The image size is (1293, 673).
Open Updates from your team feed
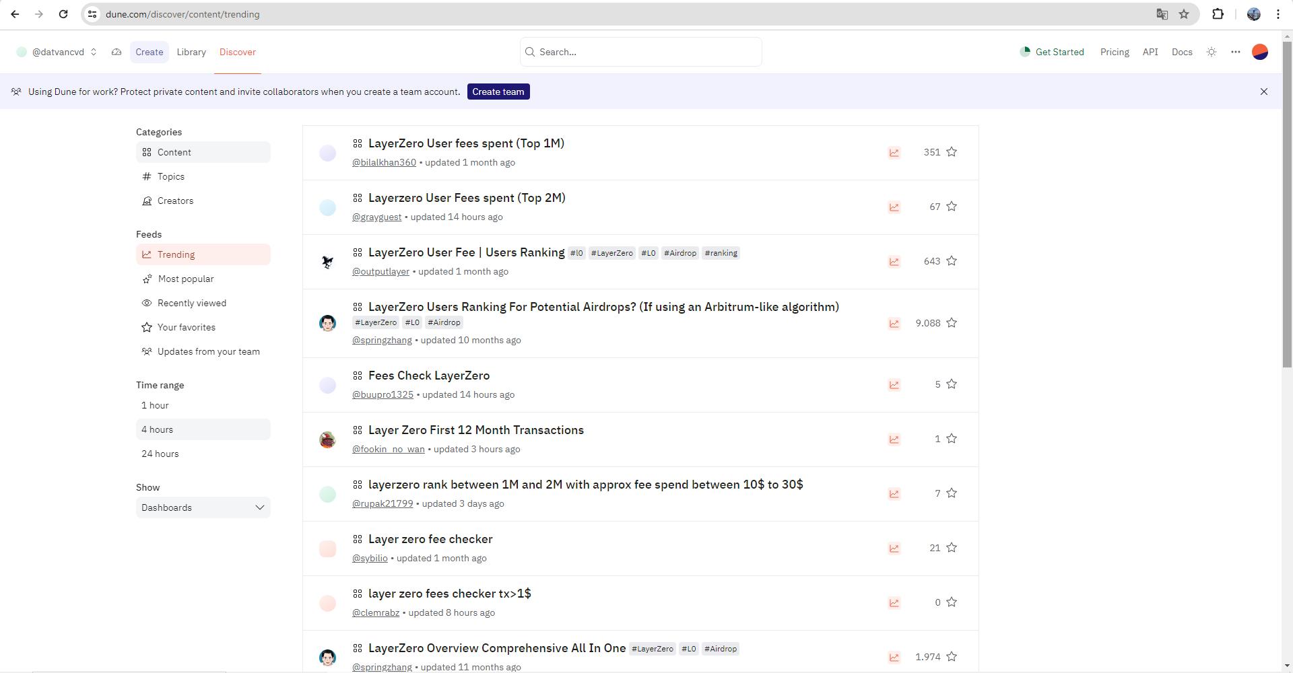(x=203, y=351)
